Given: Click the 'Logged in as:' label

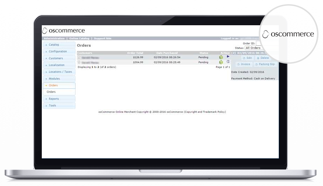Looking at the screenshot, I should [x=230, y=39].
